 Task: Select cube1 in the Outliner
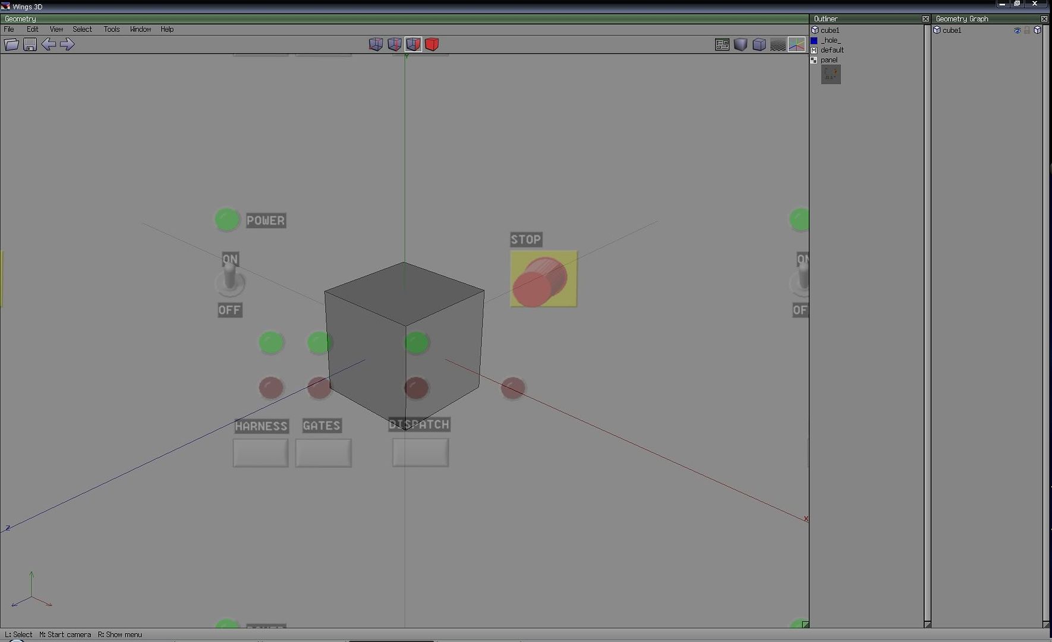pyautogui.click(x=830, y=30)
